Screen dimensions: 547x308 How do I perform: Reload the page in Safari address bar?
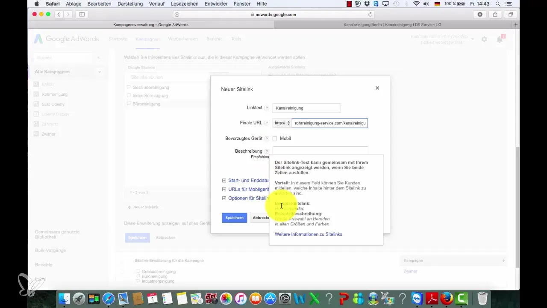point(370,15)
